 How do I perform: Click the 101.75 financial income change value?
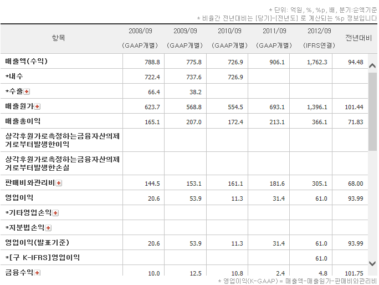coord(354,273)
